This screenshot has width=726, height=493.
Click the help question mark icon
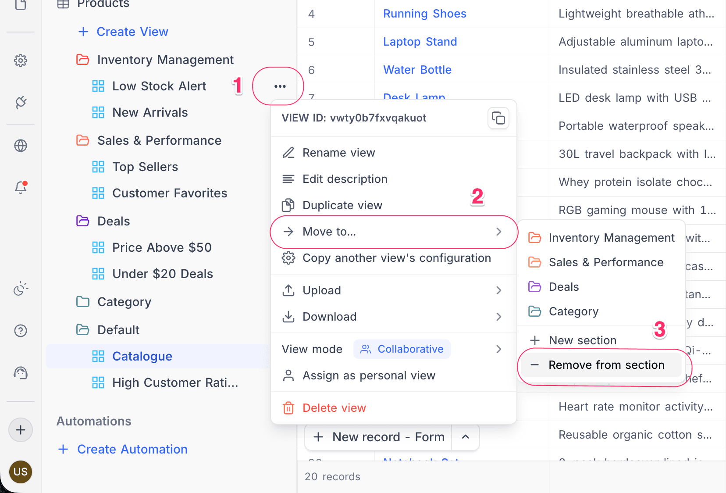[21, 331]
